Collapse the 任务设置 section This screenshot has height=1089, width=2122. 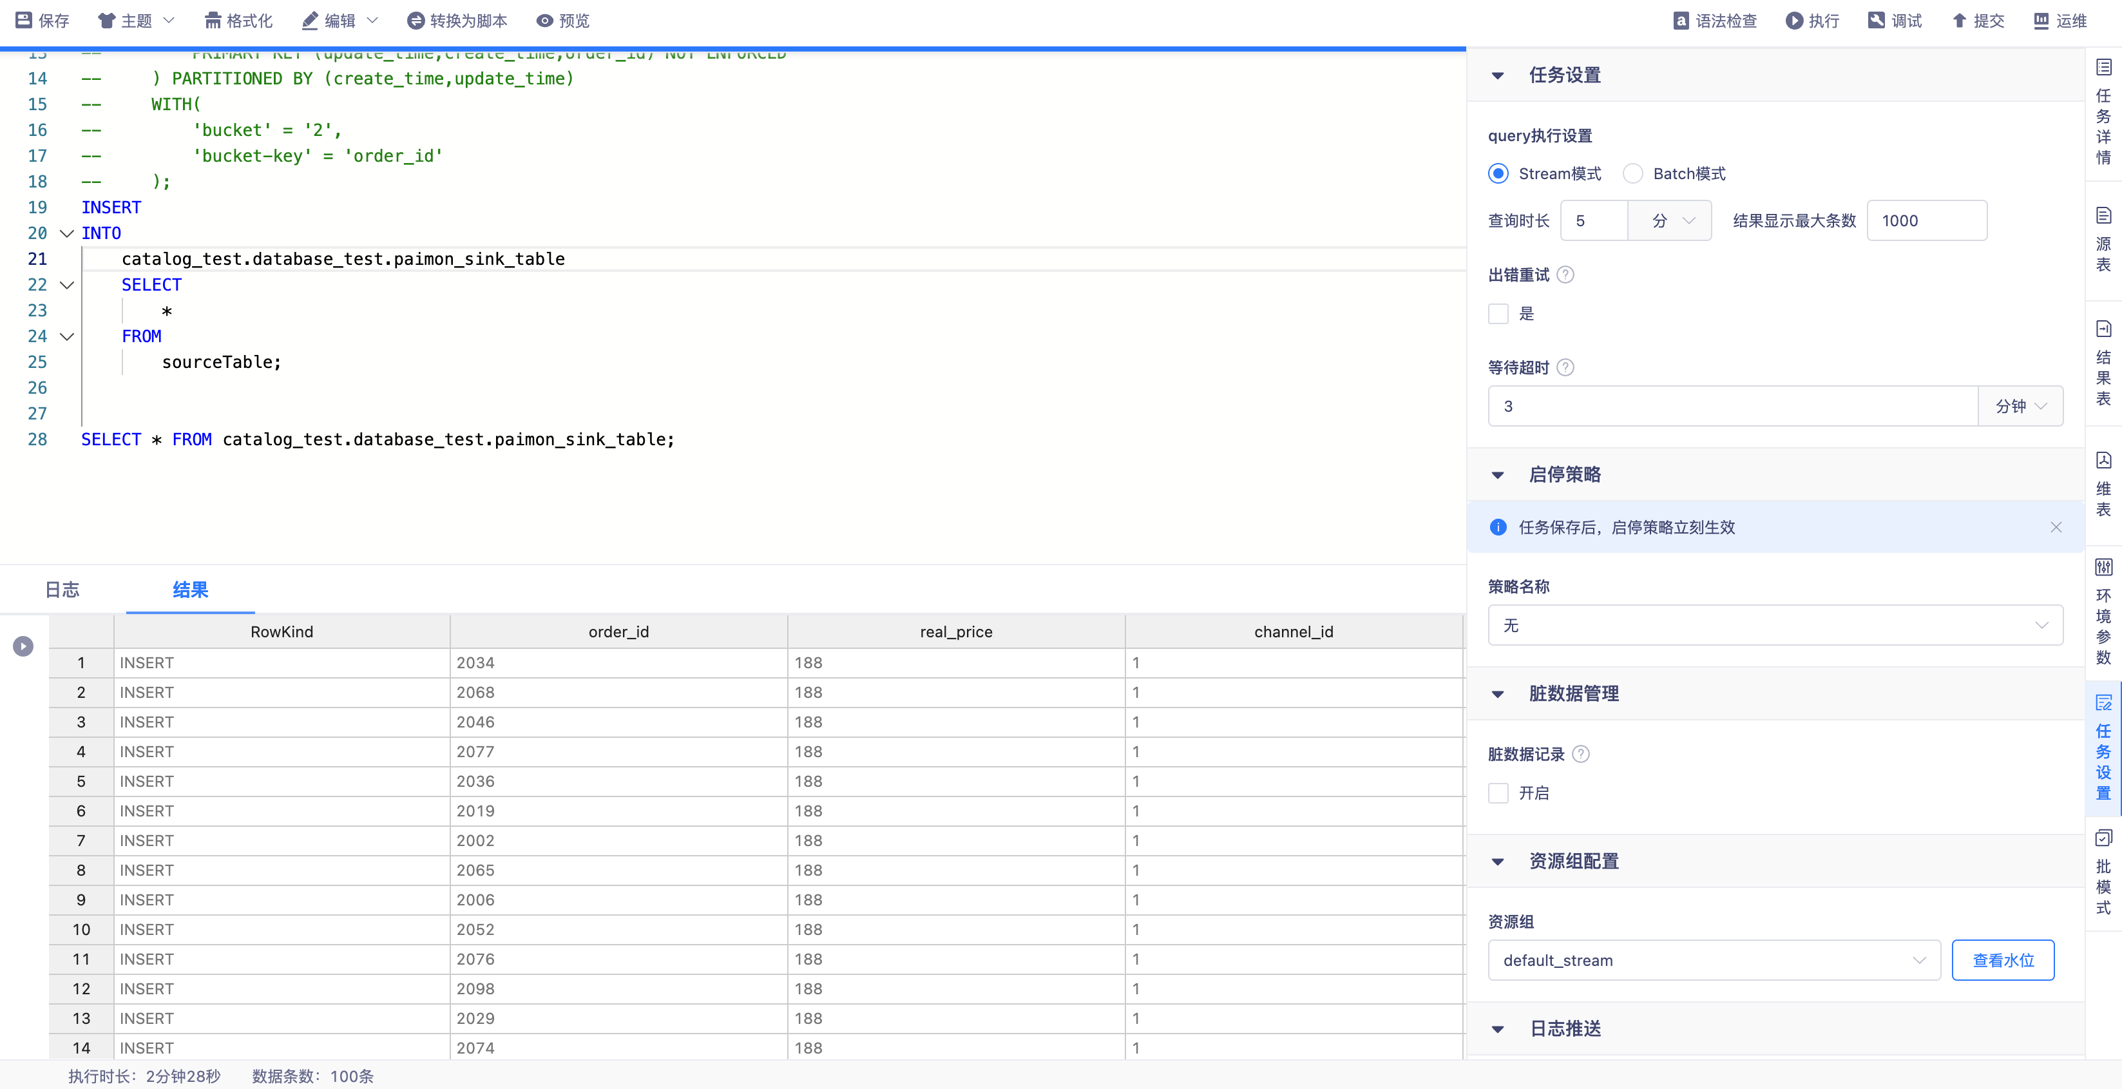click(x=1498, y=76)
